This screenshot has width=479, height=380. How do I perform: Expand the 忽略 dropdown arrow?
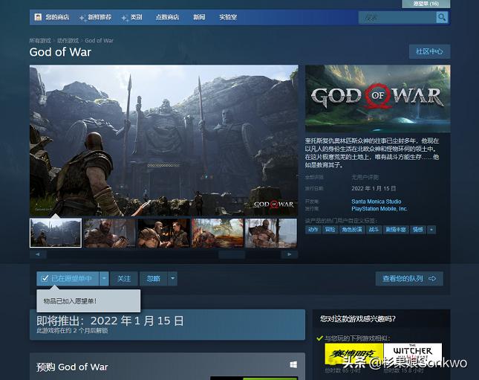172,278
